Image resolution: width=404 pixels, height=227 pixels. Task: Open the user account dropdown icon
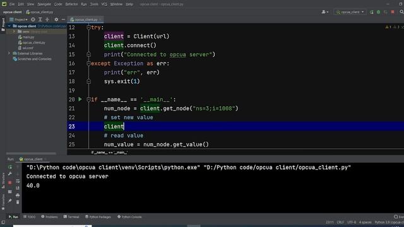324,12
